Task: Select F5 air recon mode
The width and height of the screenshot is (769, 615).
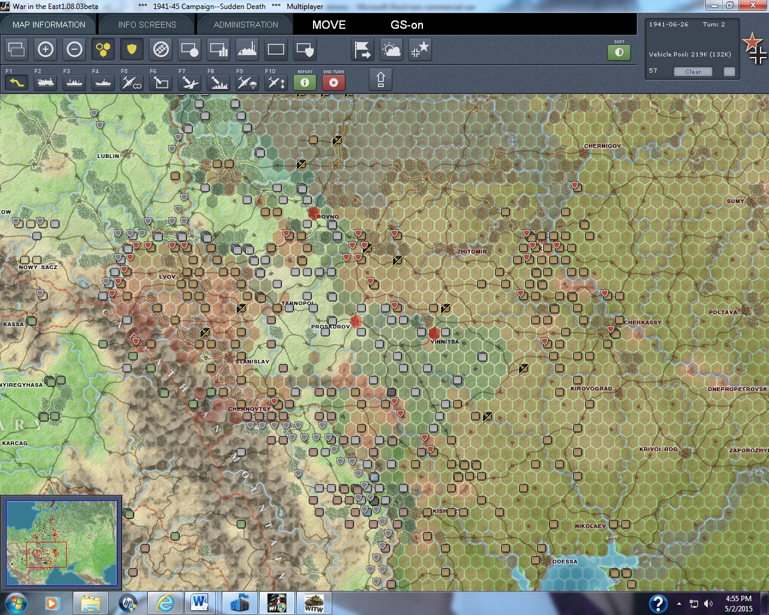Action: [132, 82]
